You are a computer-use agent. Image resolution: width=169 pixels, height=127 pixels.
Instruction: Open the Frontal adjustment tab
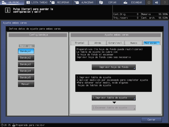[80, 43]
